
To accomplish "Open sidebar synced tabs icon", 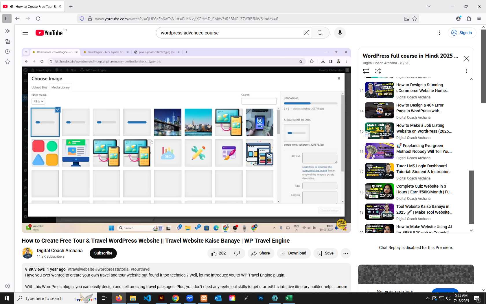I will [x=8, y=41].
